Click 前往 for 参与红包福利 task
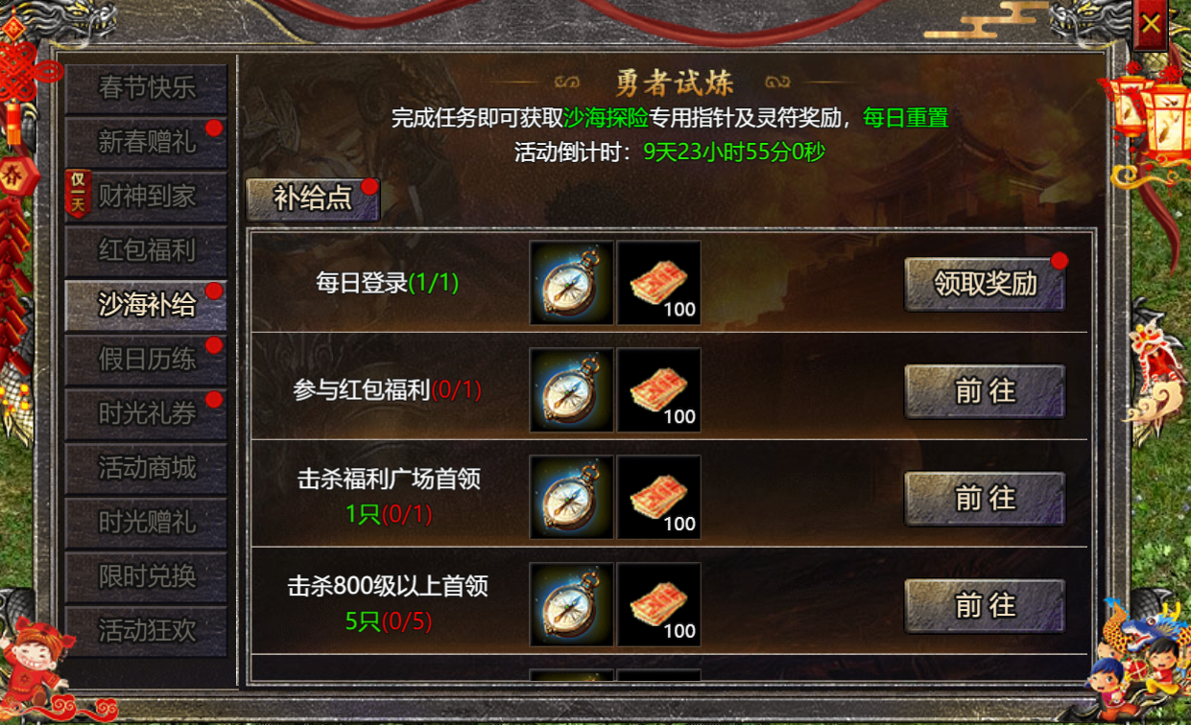The width and height of the screenshot is (1191, 725). (x=985, y=391)
